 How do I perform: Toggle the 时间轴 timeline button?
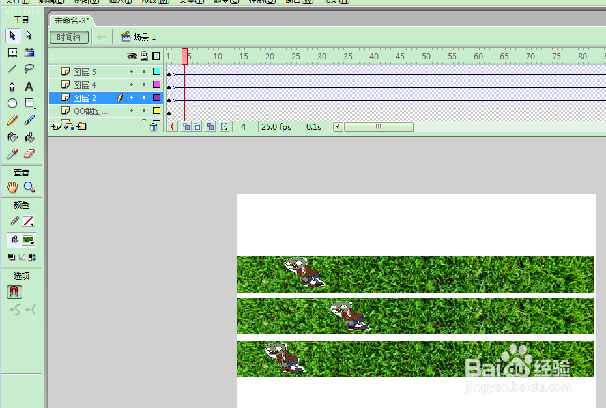click(x=69, y=37)
